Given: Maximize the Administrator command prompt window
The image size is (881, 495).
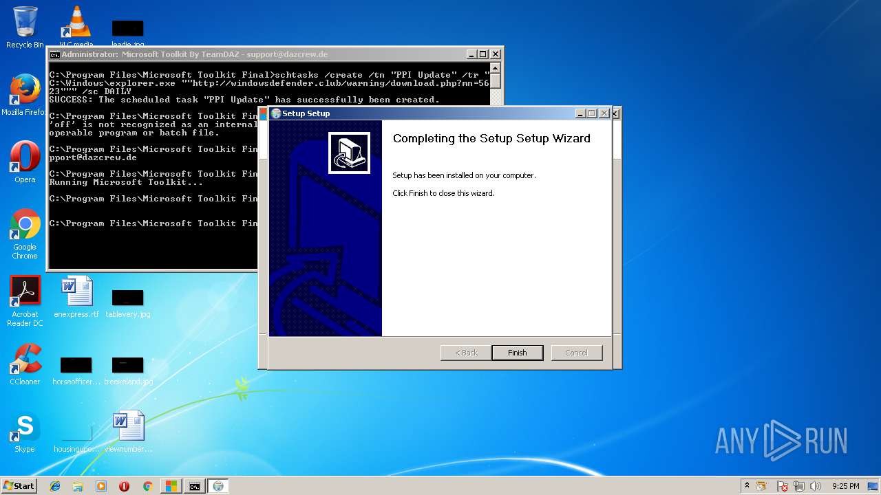Looking at the screenshot, I should (x=483, y=54).
